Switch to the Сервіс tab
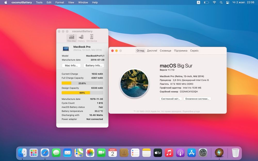 tap(194, 50)
